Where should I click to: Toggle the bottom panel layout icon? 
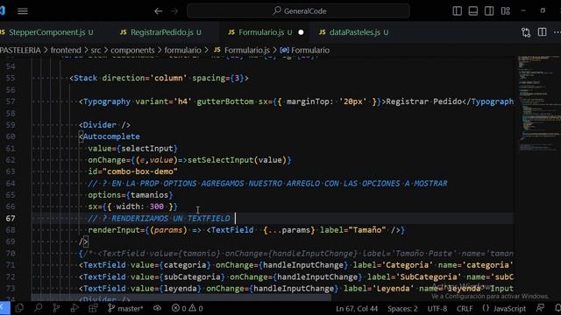(473, 11)
